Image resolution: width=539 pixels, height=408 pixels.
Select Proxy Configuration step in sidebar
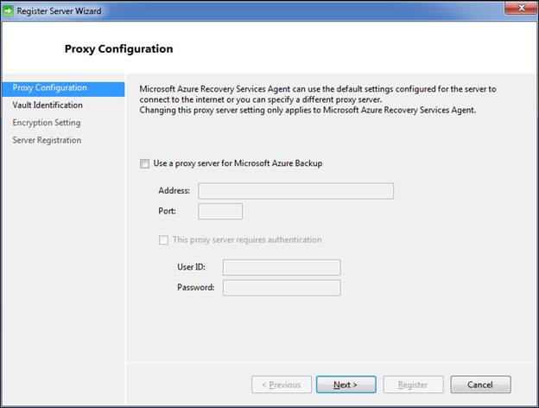(x=63, y=88)
